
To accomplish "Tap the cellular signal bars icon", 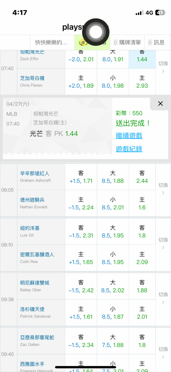I will pyautogui.click(x=140, y=13).
